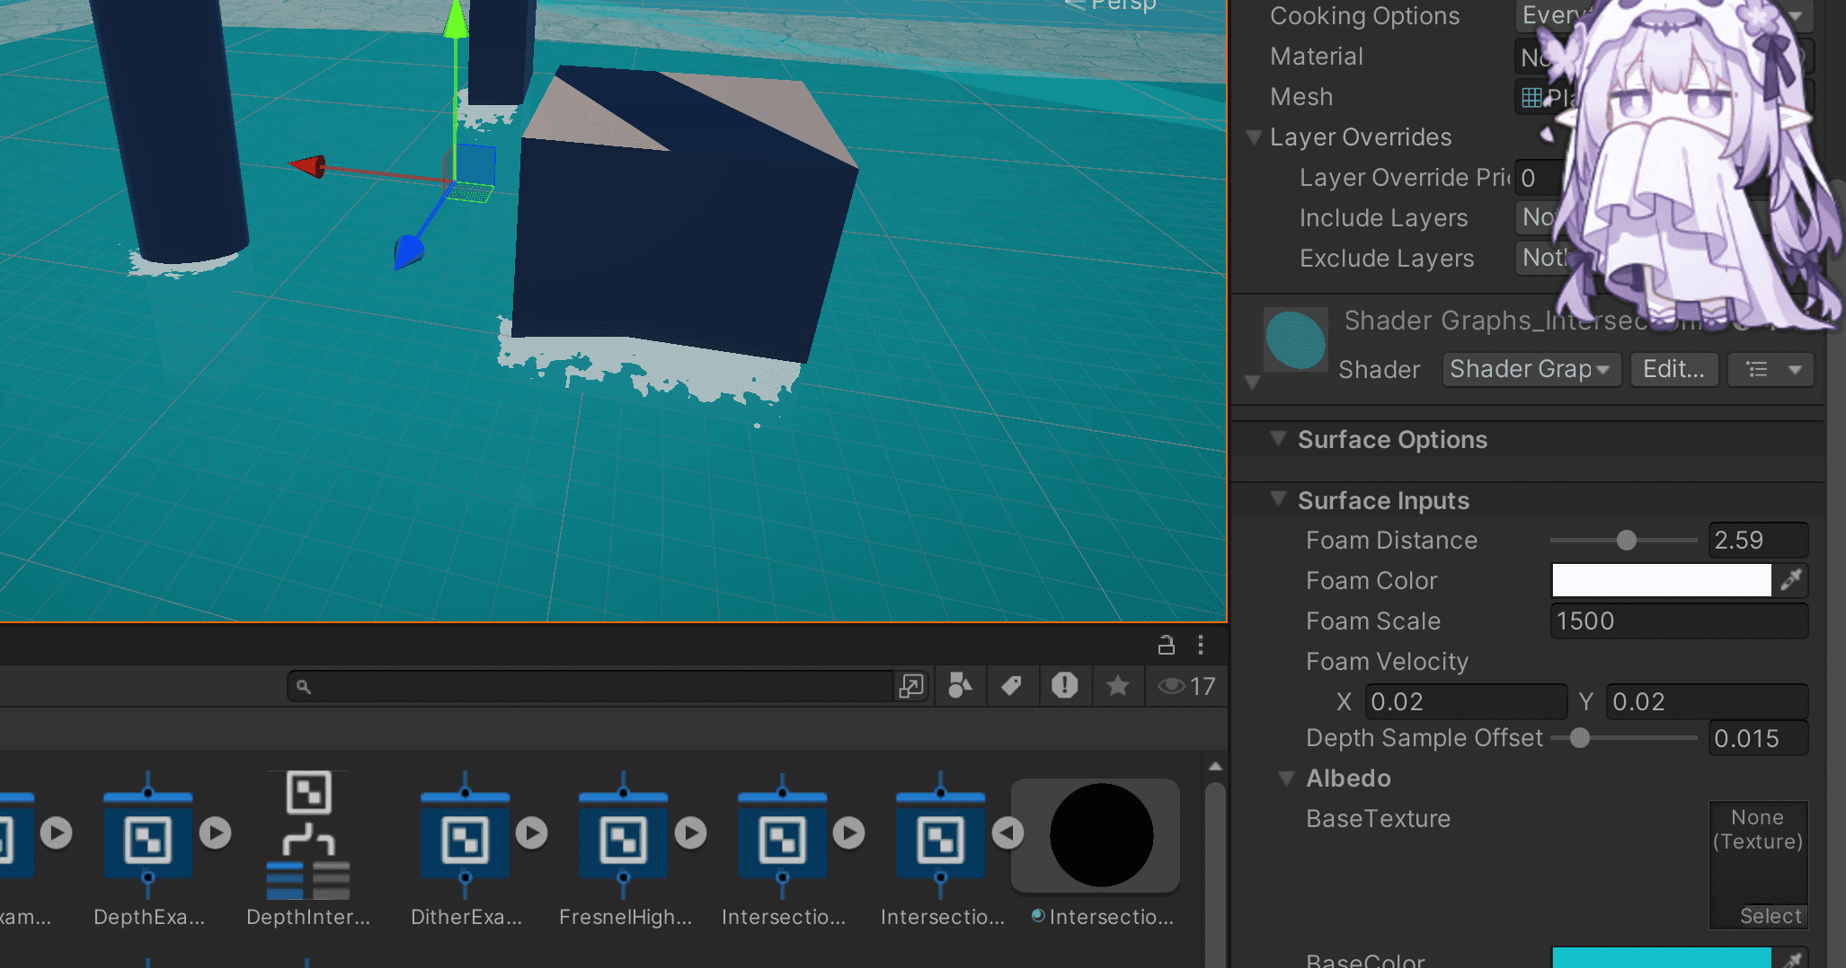Collapse the Albedo foldout
Screen dimensions: 1846x968
point(1287,779)
